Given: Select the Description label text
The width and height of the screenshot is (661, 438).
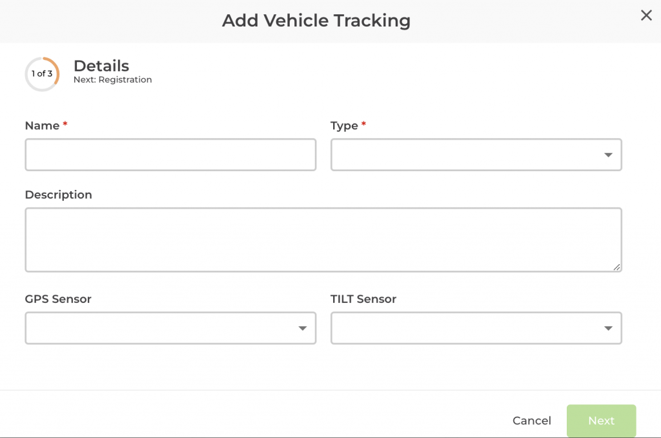Looking at the screenshot, I should pyautogui.click(x=58, y=195).
